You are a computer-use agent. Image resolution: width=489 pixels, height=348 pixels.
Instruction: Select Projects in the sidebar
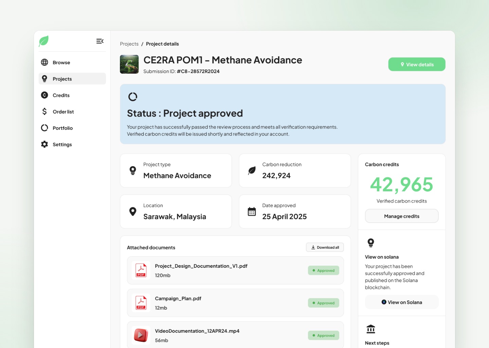point(72,79)
